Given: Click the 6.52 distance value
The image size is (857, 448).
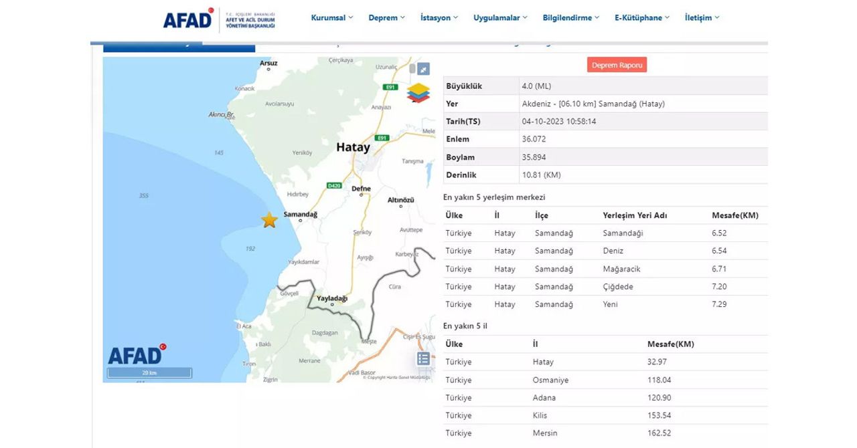Looking at the screenshot, I should tap(719, 233).
